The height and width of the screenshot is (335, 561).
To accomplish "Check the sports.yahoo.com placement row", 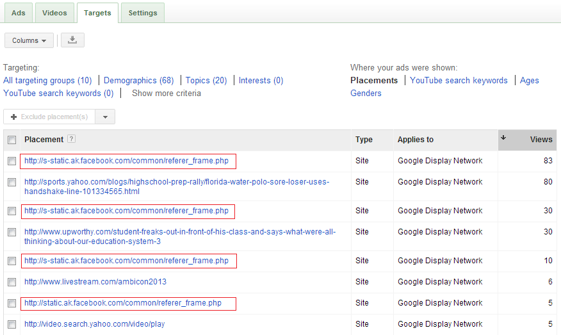I will [x=12, y=182].
